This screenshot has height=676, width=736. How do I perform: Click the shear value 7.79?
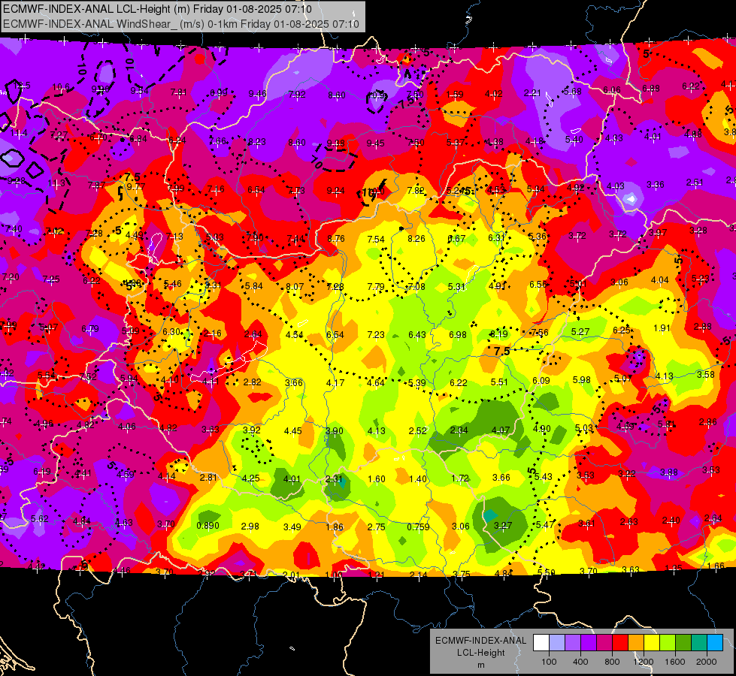(376, 286)
